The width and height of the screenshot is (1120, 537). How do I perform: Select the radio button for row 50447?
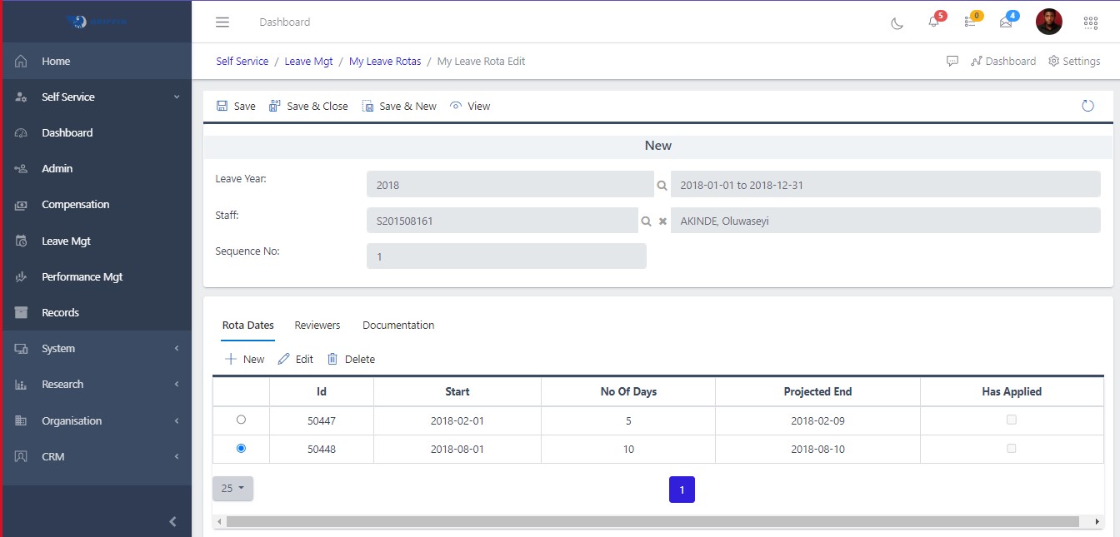click(x=241, y=420)
